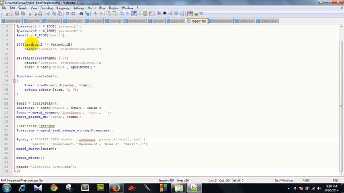Viewport: 344px width, 193px height.
Task: Click the ANSI encoding status bar field
Action: (306, 180)
